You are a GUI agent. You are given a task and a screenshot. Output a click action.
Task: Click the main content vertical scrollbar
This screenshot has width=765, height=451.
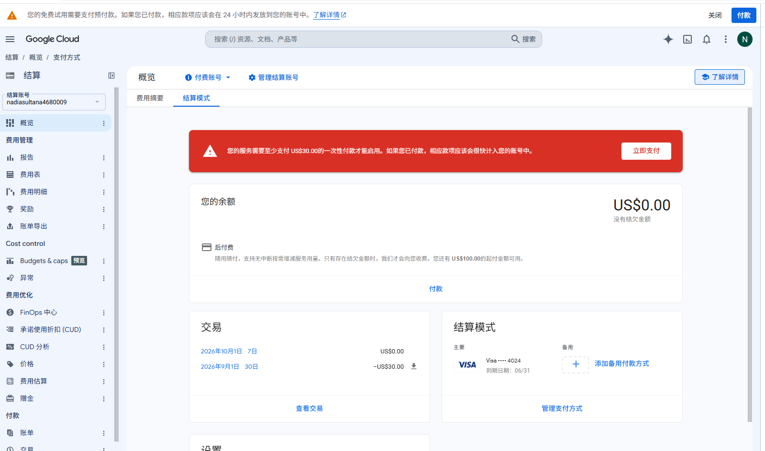pyautogui.click(x=750, y=264)
